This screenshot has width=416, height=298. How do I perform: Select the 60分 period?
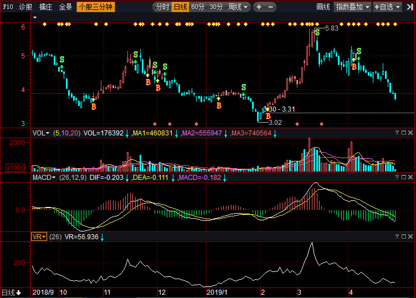tap(198, 7)
